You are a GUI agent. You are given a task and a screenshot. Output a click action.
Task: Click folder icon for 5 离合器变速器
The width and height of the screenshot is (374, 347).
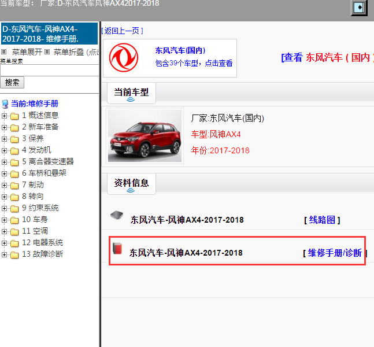pyautogui.click(x=14, y=163)
